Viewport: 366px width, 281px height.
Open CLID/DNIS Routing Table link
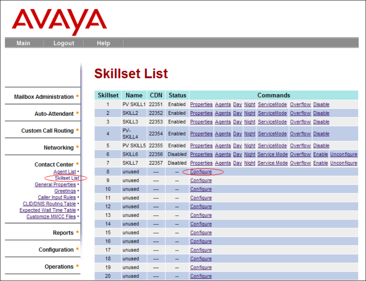tap(49, 204)
